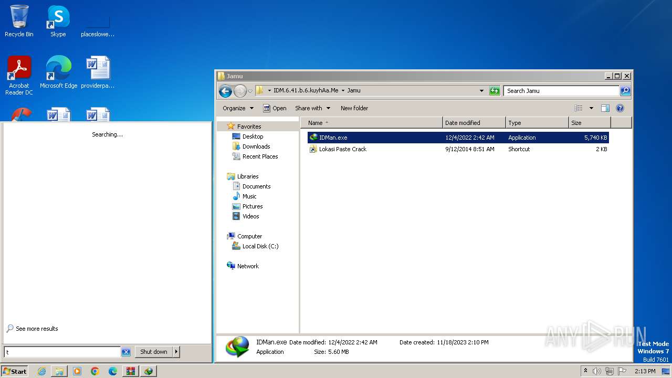Click IDM.6.41.b.6.kuyhAa.Me in address breadcrumb
The height and width of the screenshot is (378, 672).
pyautogui.click(x=306, y=90)
